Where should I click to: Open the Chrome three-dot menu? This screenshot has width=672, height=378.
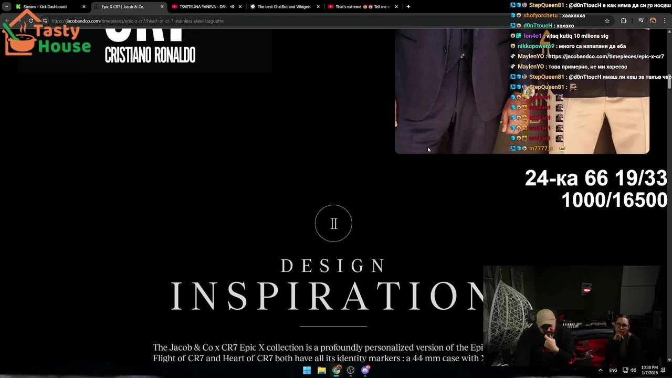tap(666, 21)
